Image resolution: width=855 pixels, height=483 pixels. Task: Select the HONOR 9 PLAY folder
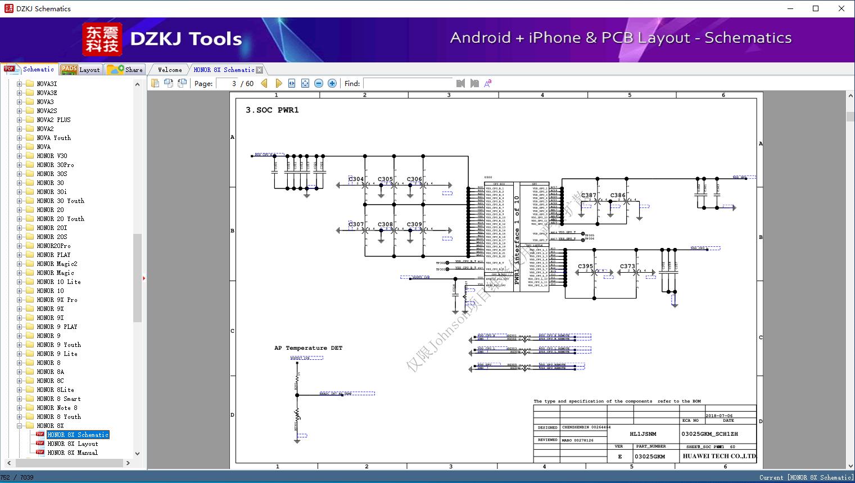click(x=57, y=327)
